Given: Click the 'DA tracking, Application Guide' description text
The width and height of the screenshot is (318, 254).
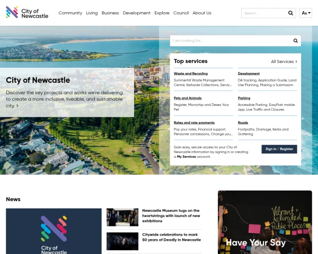Looking at the screenshot, I should tap(267, 83).
